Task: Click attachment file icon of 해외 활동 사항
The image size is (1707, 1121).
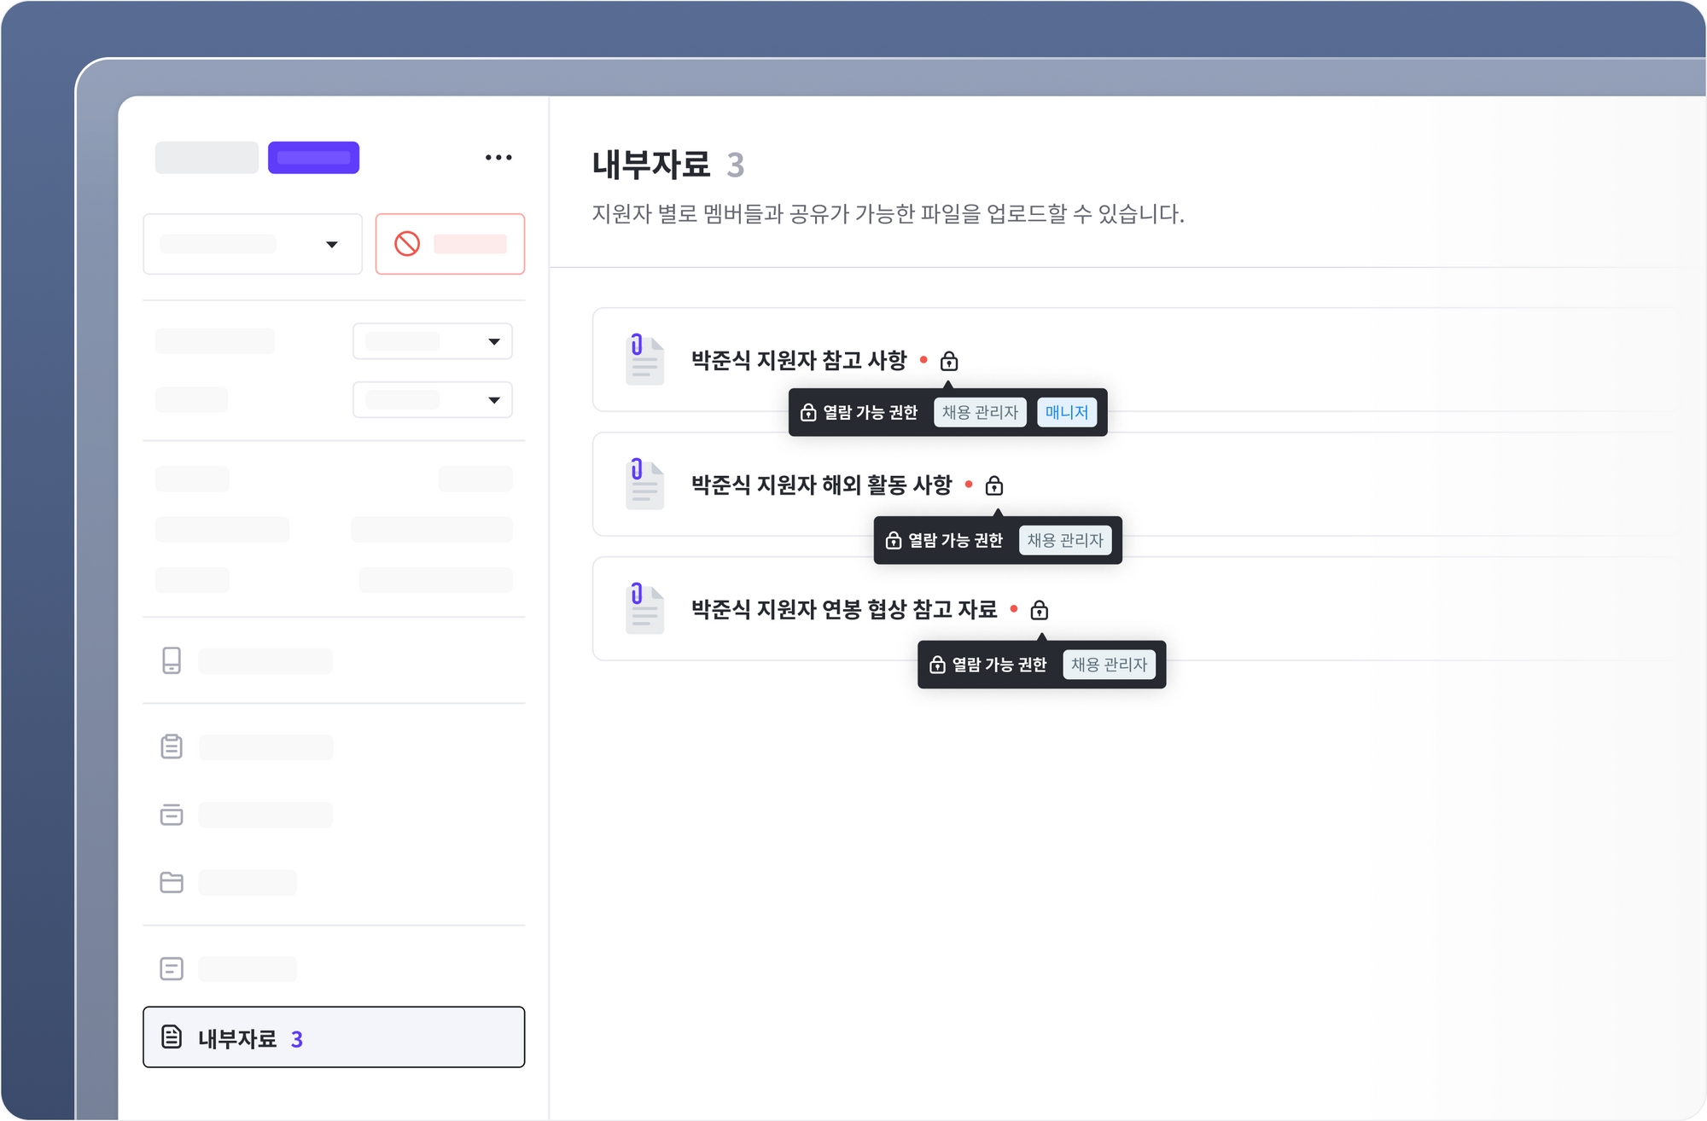Action: (644, 484)
